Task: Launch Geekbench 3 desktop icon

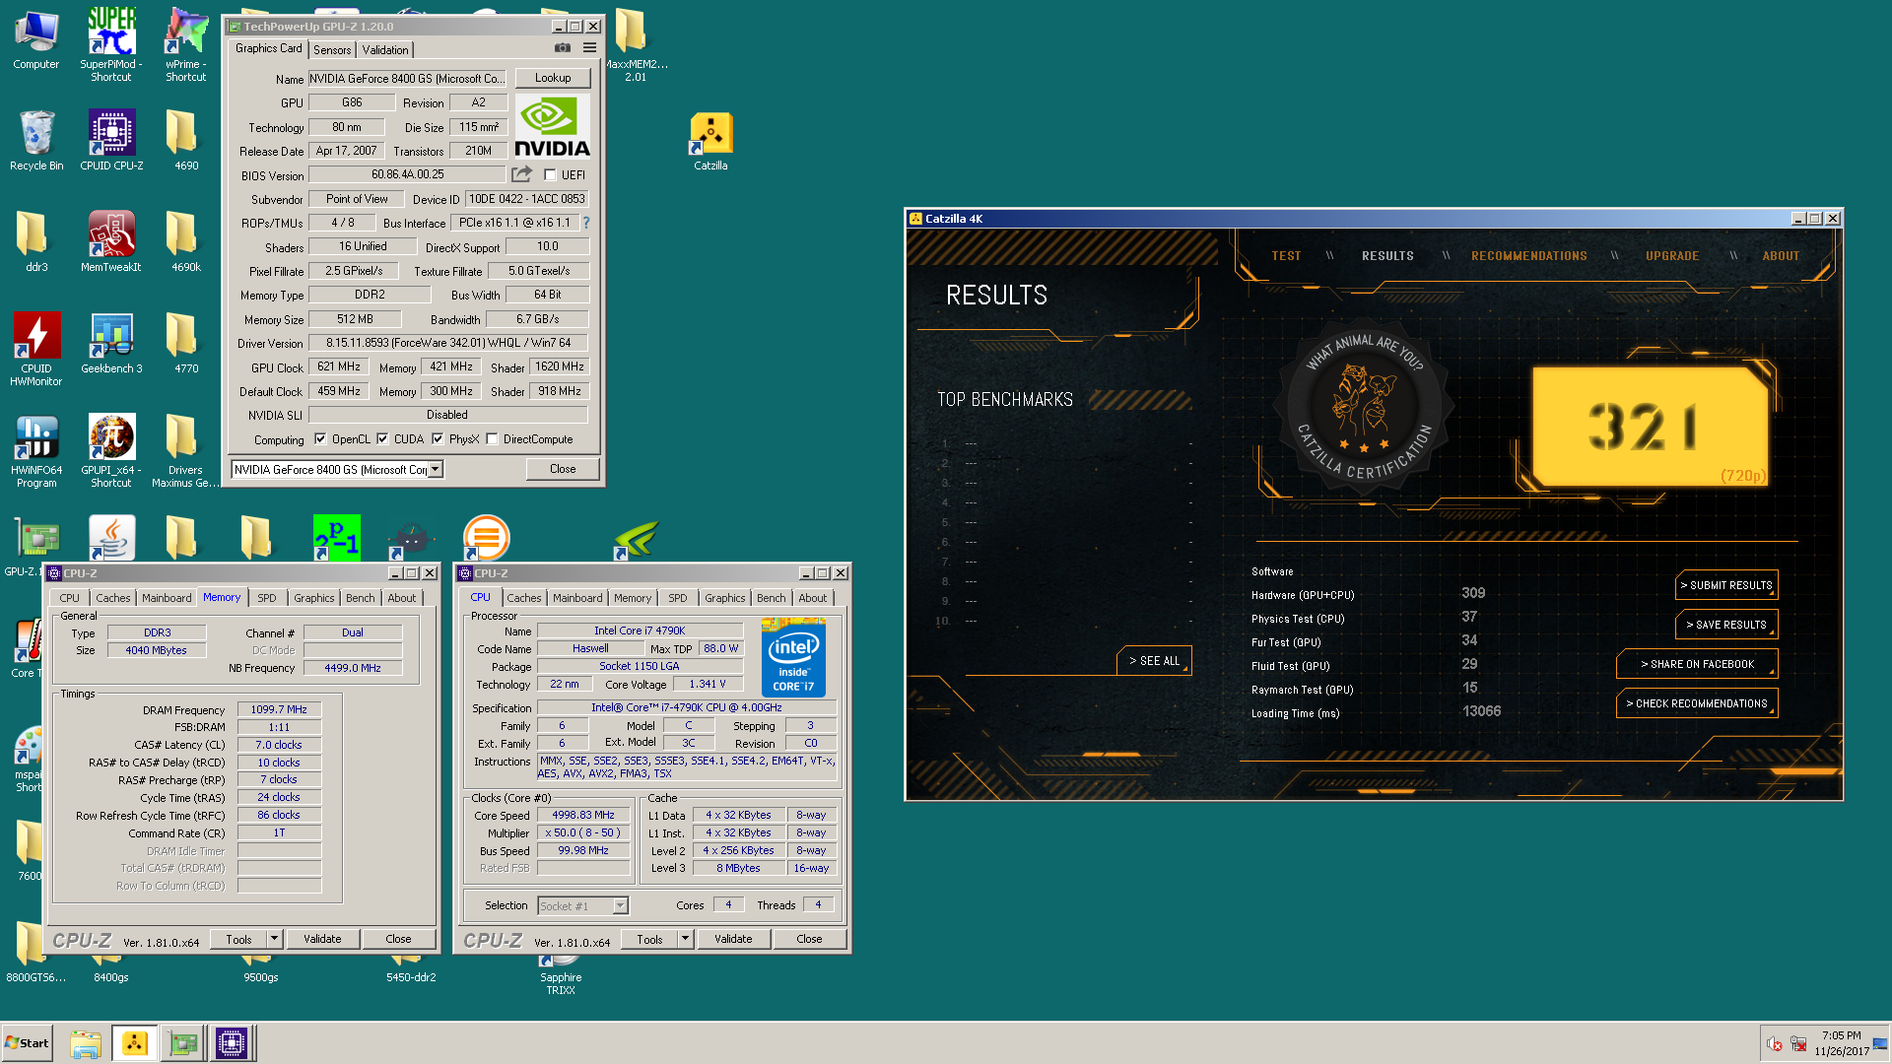Action: 111,343
